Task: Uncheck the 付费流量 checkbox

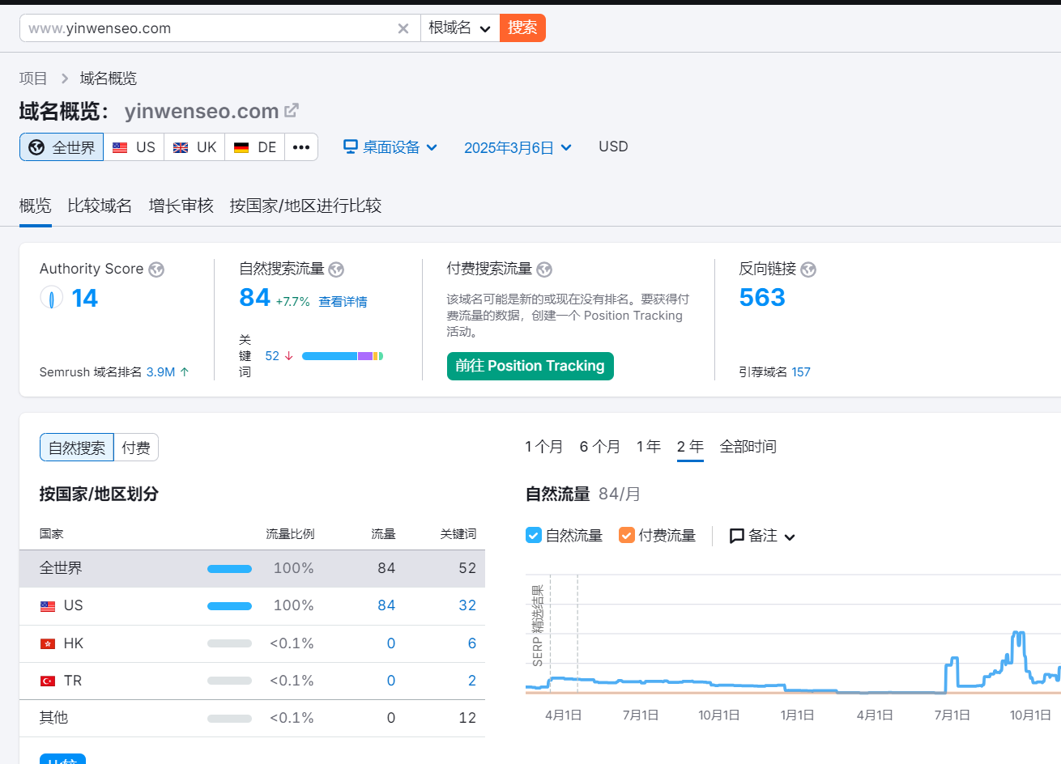Action: pos(626,535)
